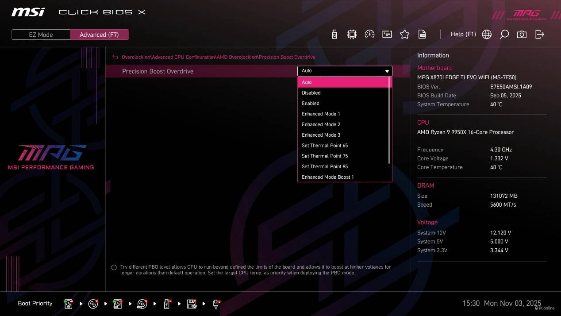The width and height of the screenshot is (561, 316).
Task: Open search with magnifier icon
Action: (504, 35)
